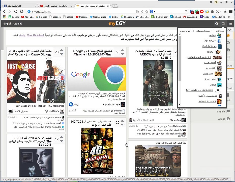Click English flag in right sidebar
This screenshot has height=182, width=235.
pos(223,111)
